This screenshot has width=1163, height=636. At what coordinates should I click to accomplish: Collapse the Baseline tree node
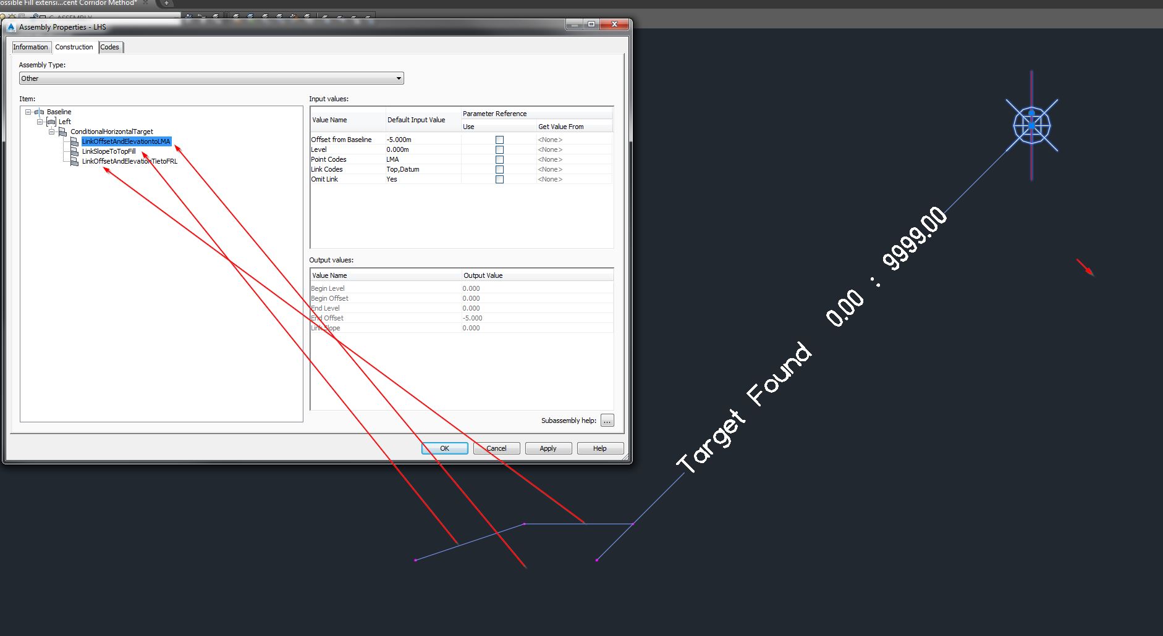[27, 112]
